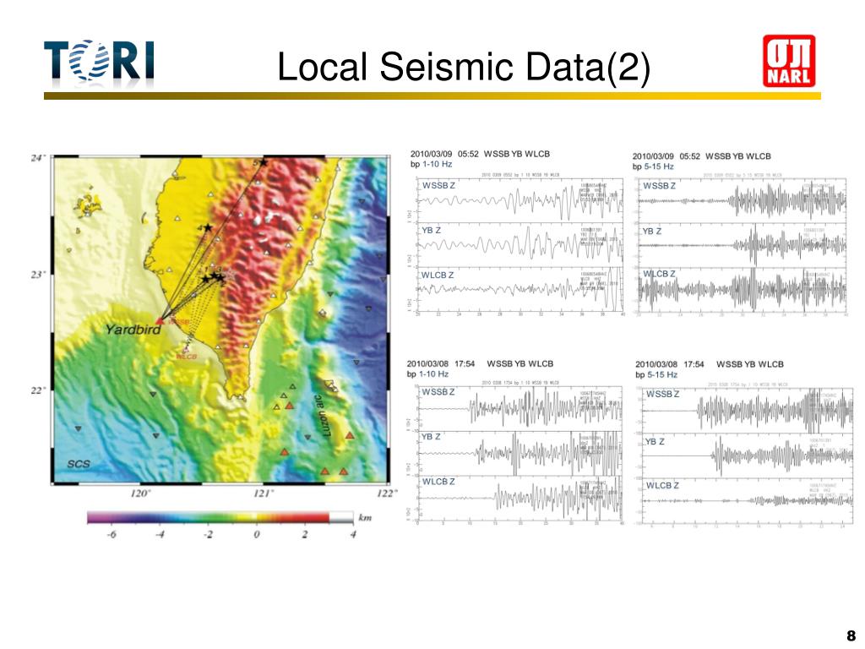This screenshot has width=865, height=649.
Task: Click the red Yardbird triangle marker
Action: (160, 320)
